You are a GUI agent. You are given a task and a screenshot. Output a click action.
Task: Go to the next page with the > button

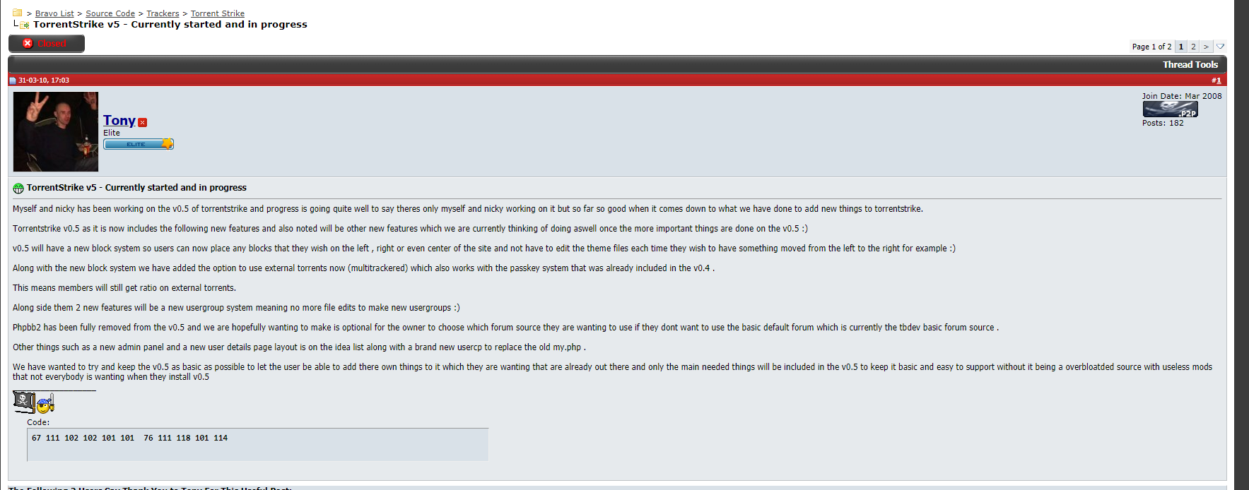click(1206, 47)
